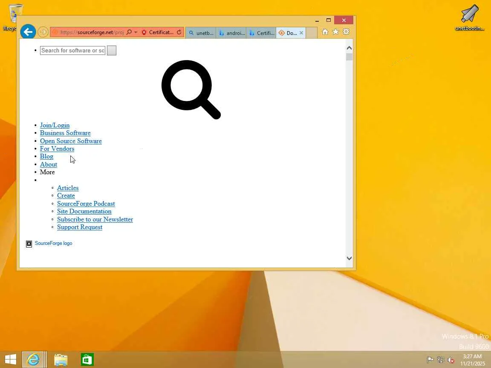
Task: Open the About link
Action: tap(49, 164)
